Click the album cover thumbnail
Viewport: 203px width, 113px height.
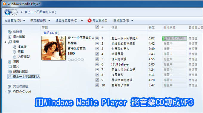click(54, 48)
